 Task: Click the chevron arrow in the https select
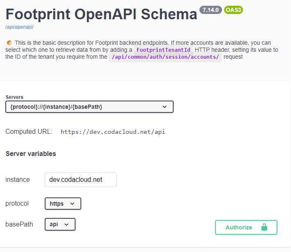pyautogui.click(x=72, y=204)
